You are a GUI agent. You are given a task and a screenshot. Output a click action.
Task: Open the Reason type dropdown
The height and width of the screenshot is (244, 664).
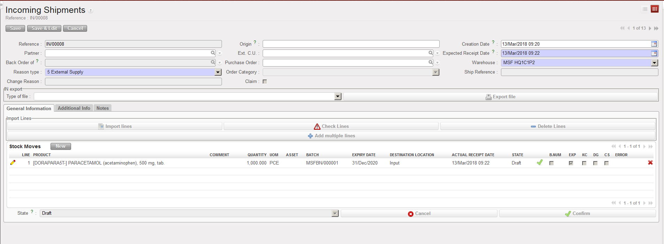point(218,72)
